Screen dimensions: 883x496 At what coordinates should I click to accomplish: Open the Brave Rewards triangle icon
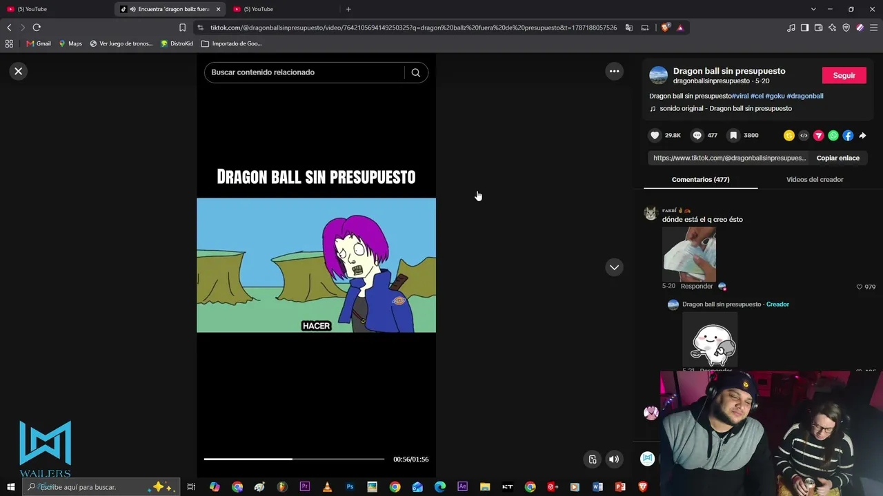680,28
